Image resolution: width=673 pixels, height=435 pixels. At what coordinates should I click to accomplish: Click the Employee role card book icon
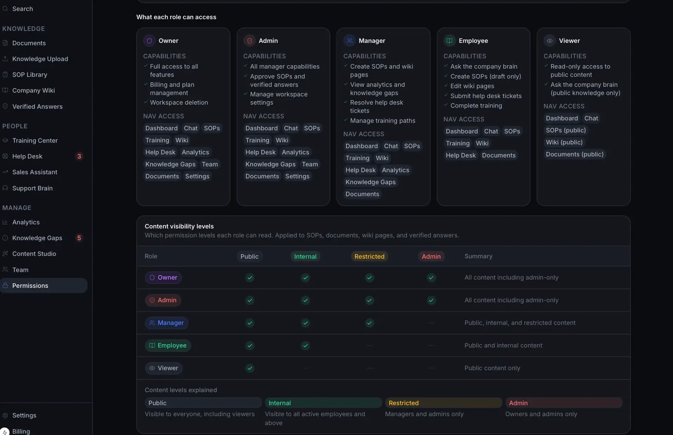449,41
